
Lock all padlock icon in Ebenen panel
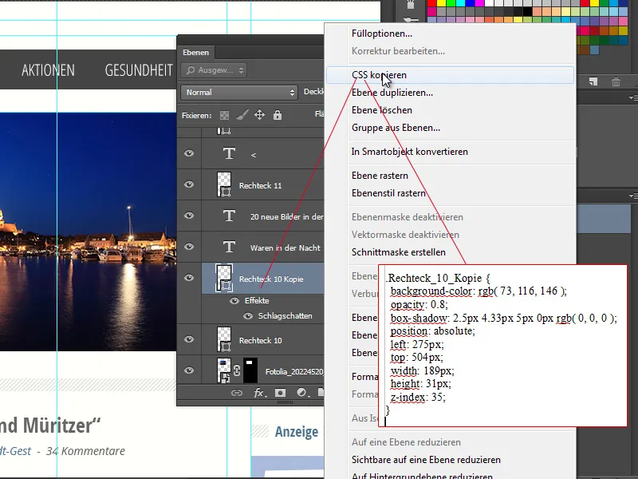[278, 115]
